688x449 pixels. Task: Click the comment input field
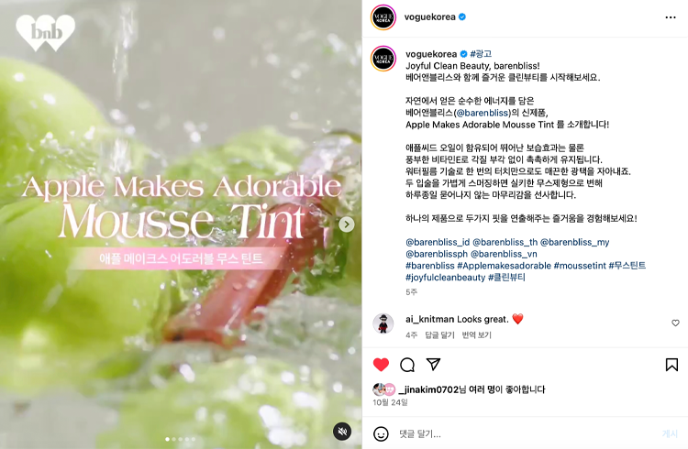pos(525,434)
